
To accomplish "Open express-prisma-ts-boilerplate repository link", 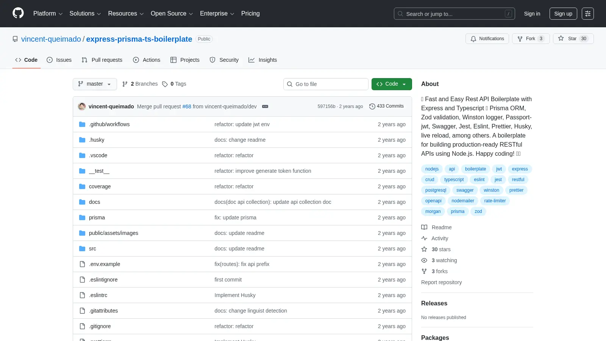I will 139,39.
